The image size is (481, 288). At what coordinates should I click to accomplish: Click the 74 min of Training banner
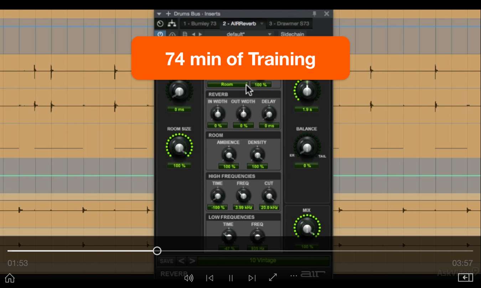click(x=240, y=58)
